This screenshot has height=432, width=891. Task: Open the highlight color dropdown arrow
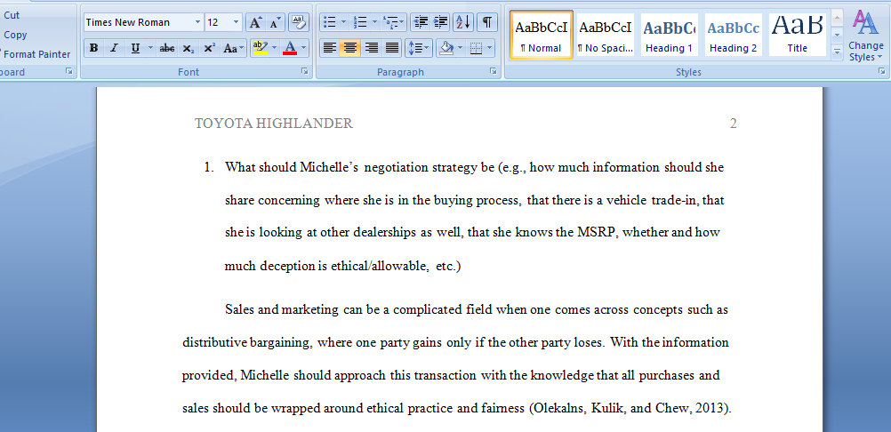click(275, 48)
